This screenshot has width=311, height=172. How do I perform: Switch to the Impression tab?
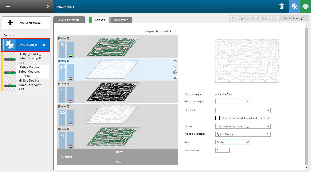click(x=121, y=20)
